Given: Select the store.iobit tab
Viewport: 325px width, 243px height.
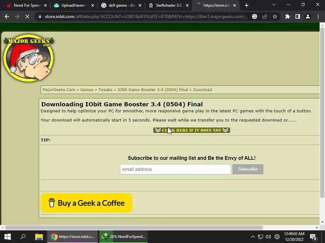Looking at the screenshot, I should tap(216, 5).
